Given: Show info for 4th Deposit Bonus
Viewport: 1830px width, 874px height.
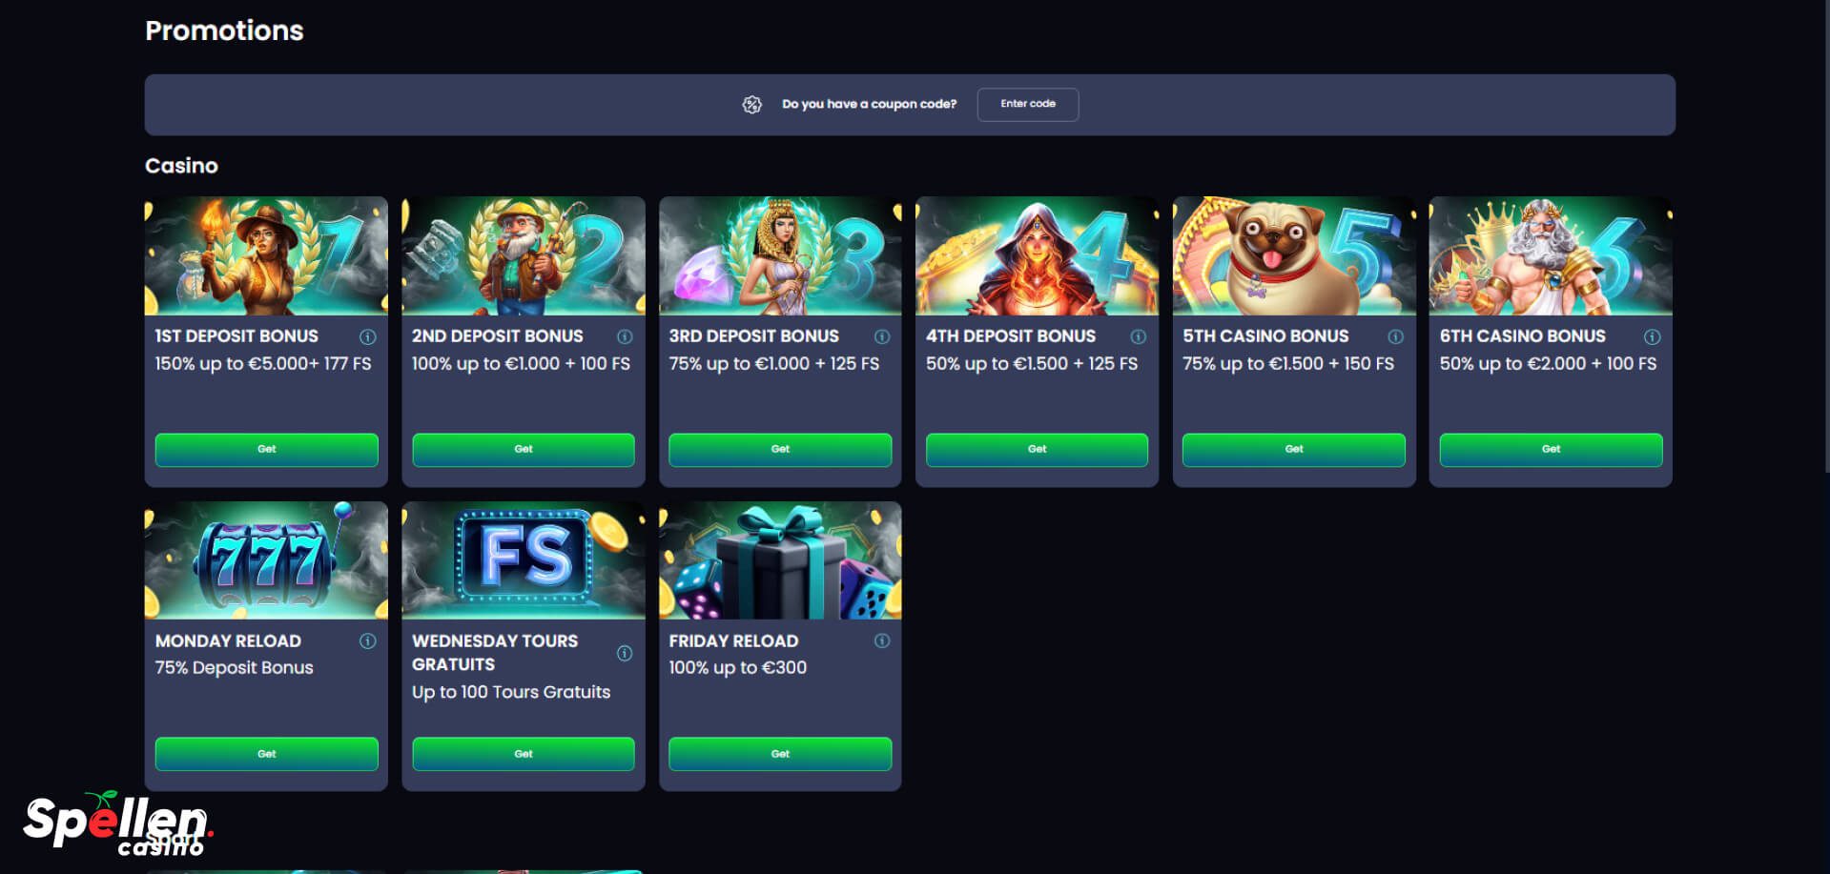Looking at the screenshot, I should [1139, 336].
